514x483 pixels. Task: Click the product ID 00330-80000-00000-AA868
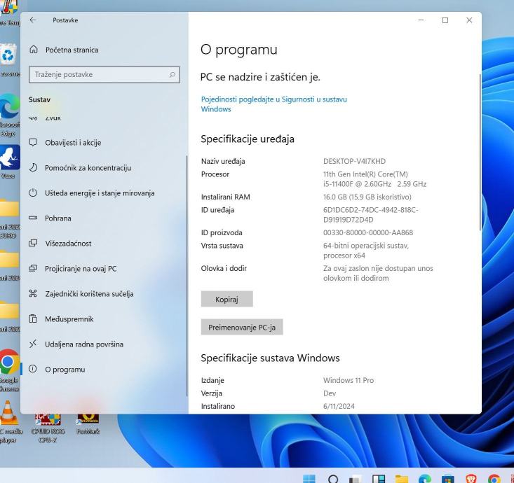point(368,232)
